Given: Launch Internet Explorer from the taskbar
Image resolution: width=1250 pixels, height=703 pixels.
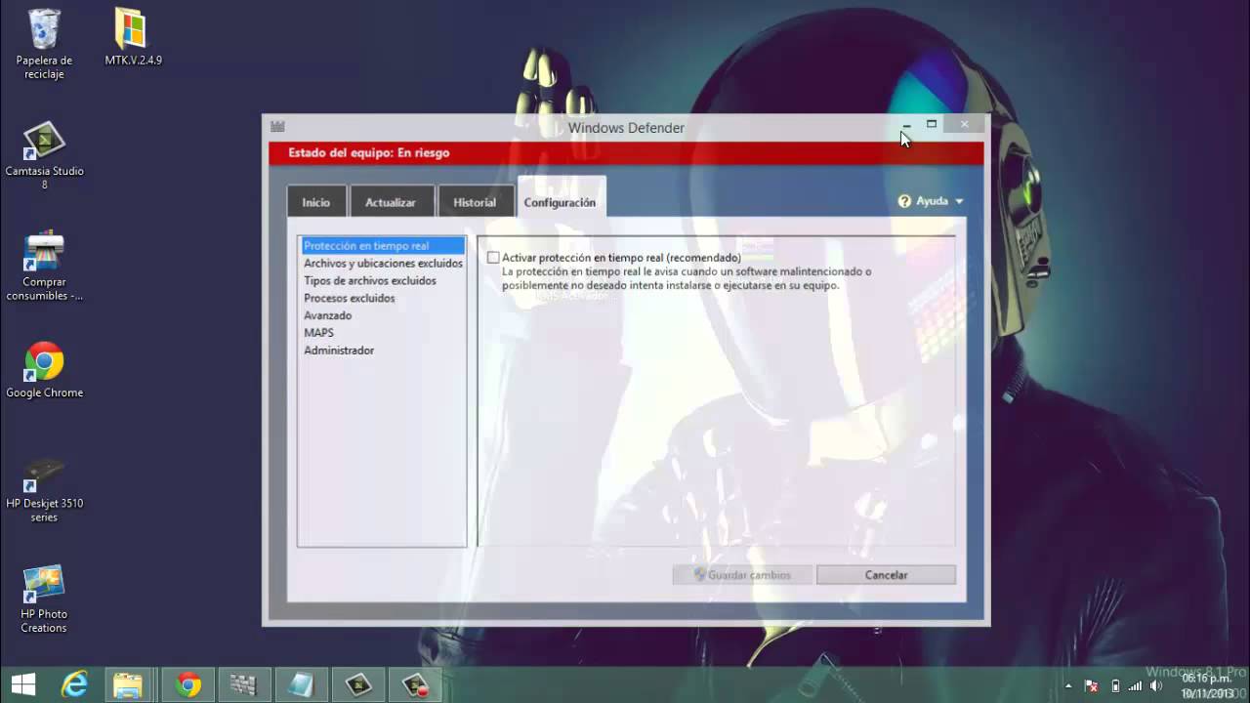Looking at the screenshot, I should (x=74, y=684).
